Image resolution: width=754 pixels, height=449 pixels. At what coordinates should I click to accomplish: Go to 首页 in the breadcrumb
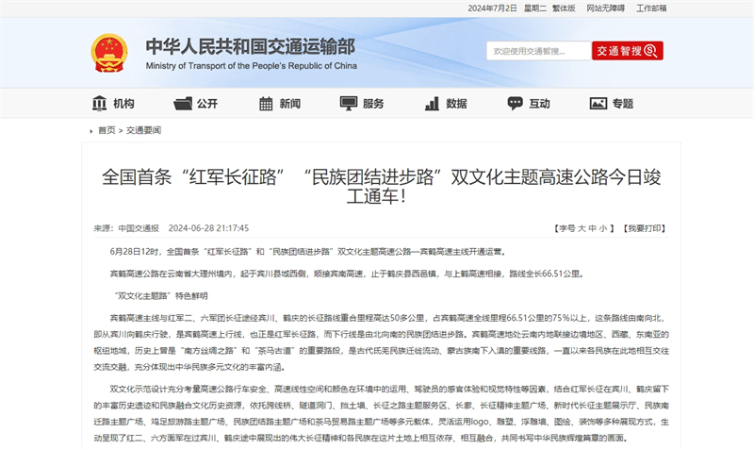pyautogui.click(x=107, y=130)
